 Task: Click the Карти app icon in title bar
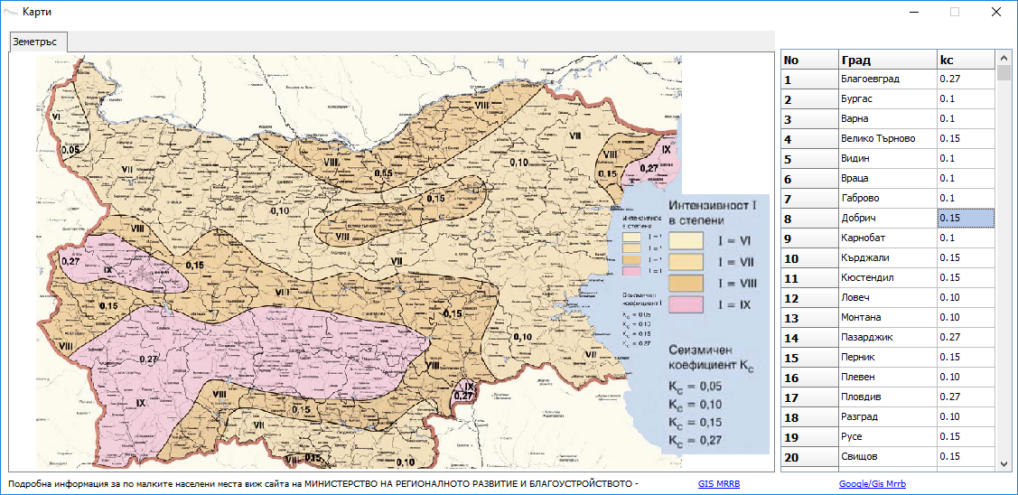(x=11, y=12)
